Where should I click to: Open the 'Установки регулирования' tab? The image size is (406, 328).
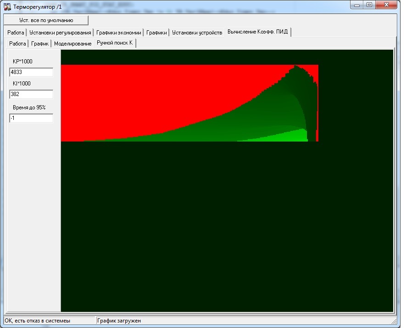(x=60, y=33)
